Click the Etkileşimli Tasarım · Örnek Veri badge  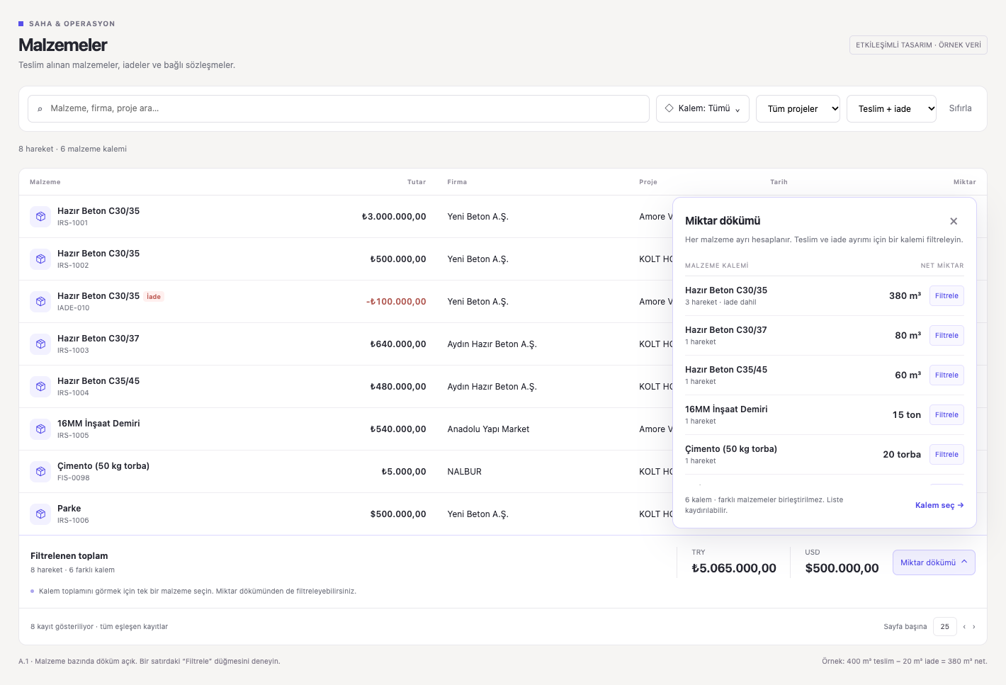click(x=918, y=45)
